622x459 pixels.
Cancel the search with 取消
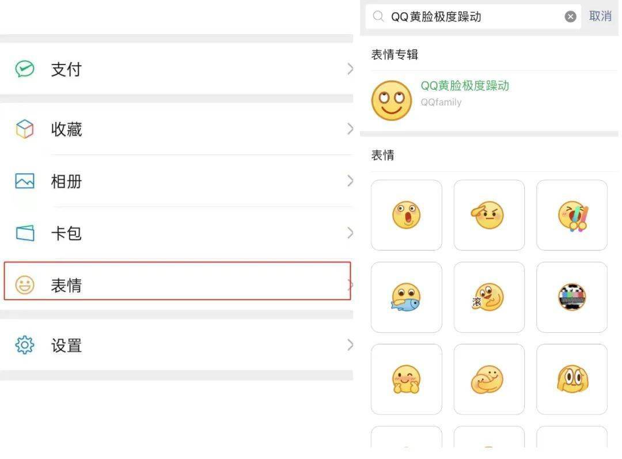click(600, 16)
